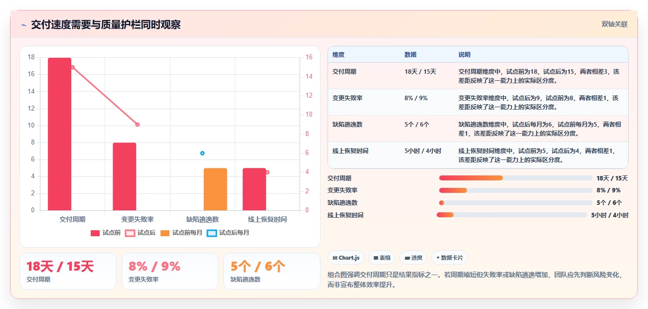648x309 pixels.
Task: Click the pink point beside 线上恢复时间 bar
Action: (x=267, y=172)
